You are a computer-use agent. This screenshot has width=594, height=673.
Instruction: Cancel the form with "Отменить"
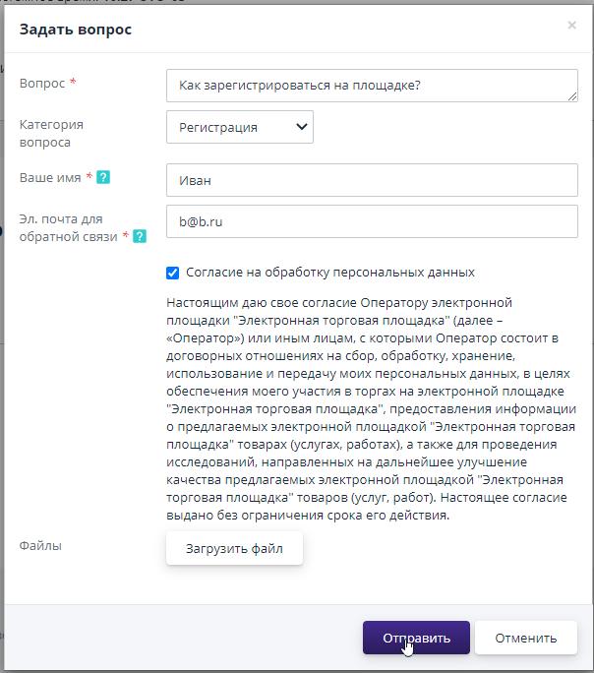coord(525,638)
